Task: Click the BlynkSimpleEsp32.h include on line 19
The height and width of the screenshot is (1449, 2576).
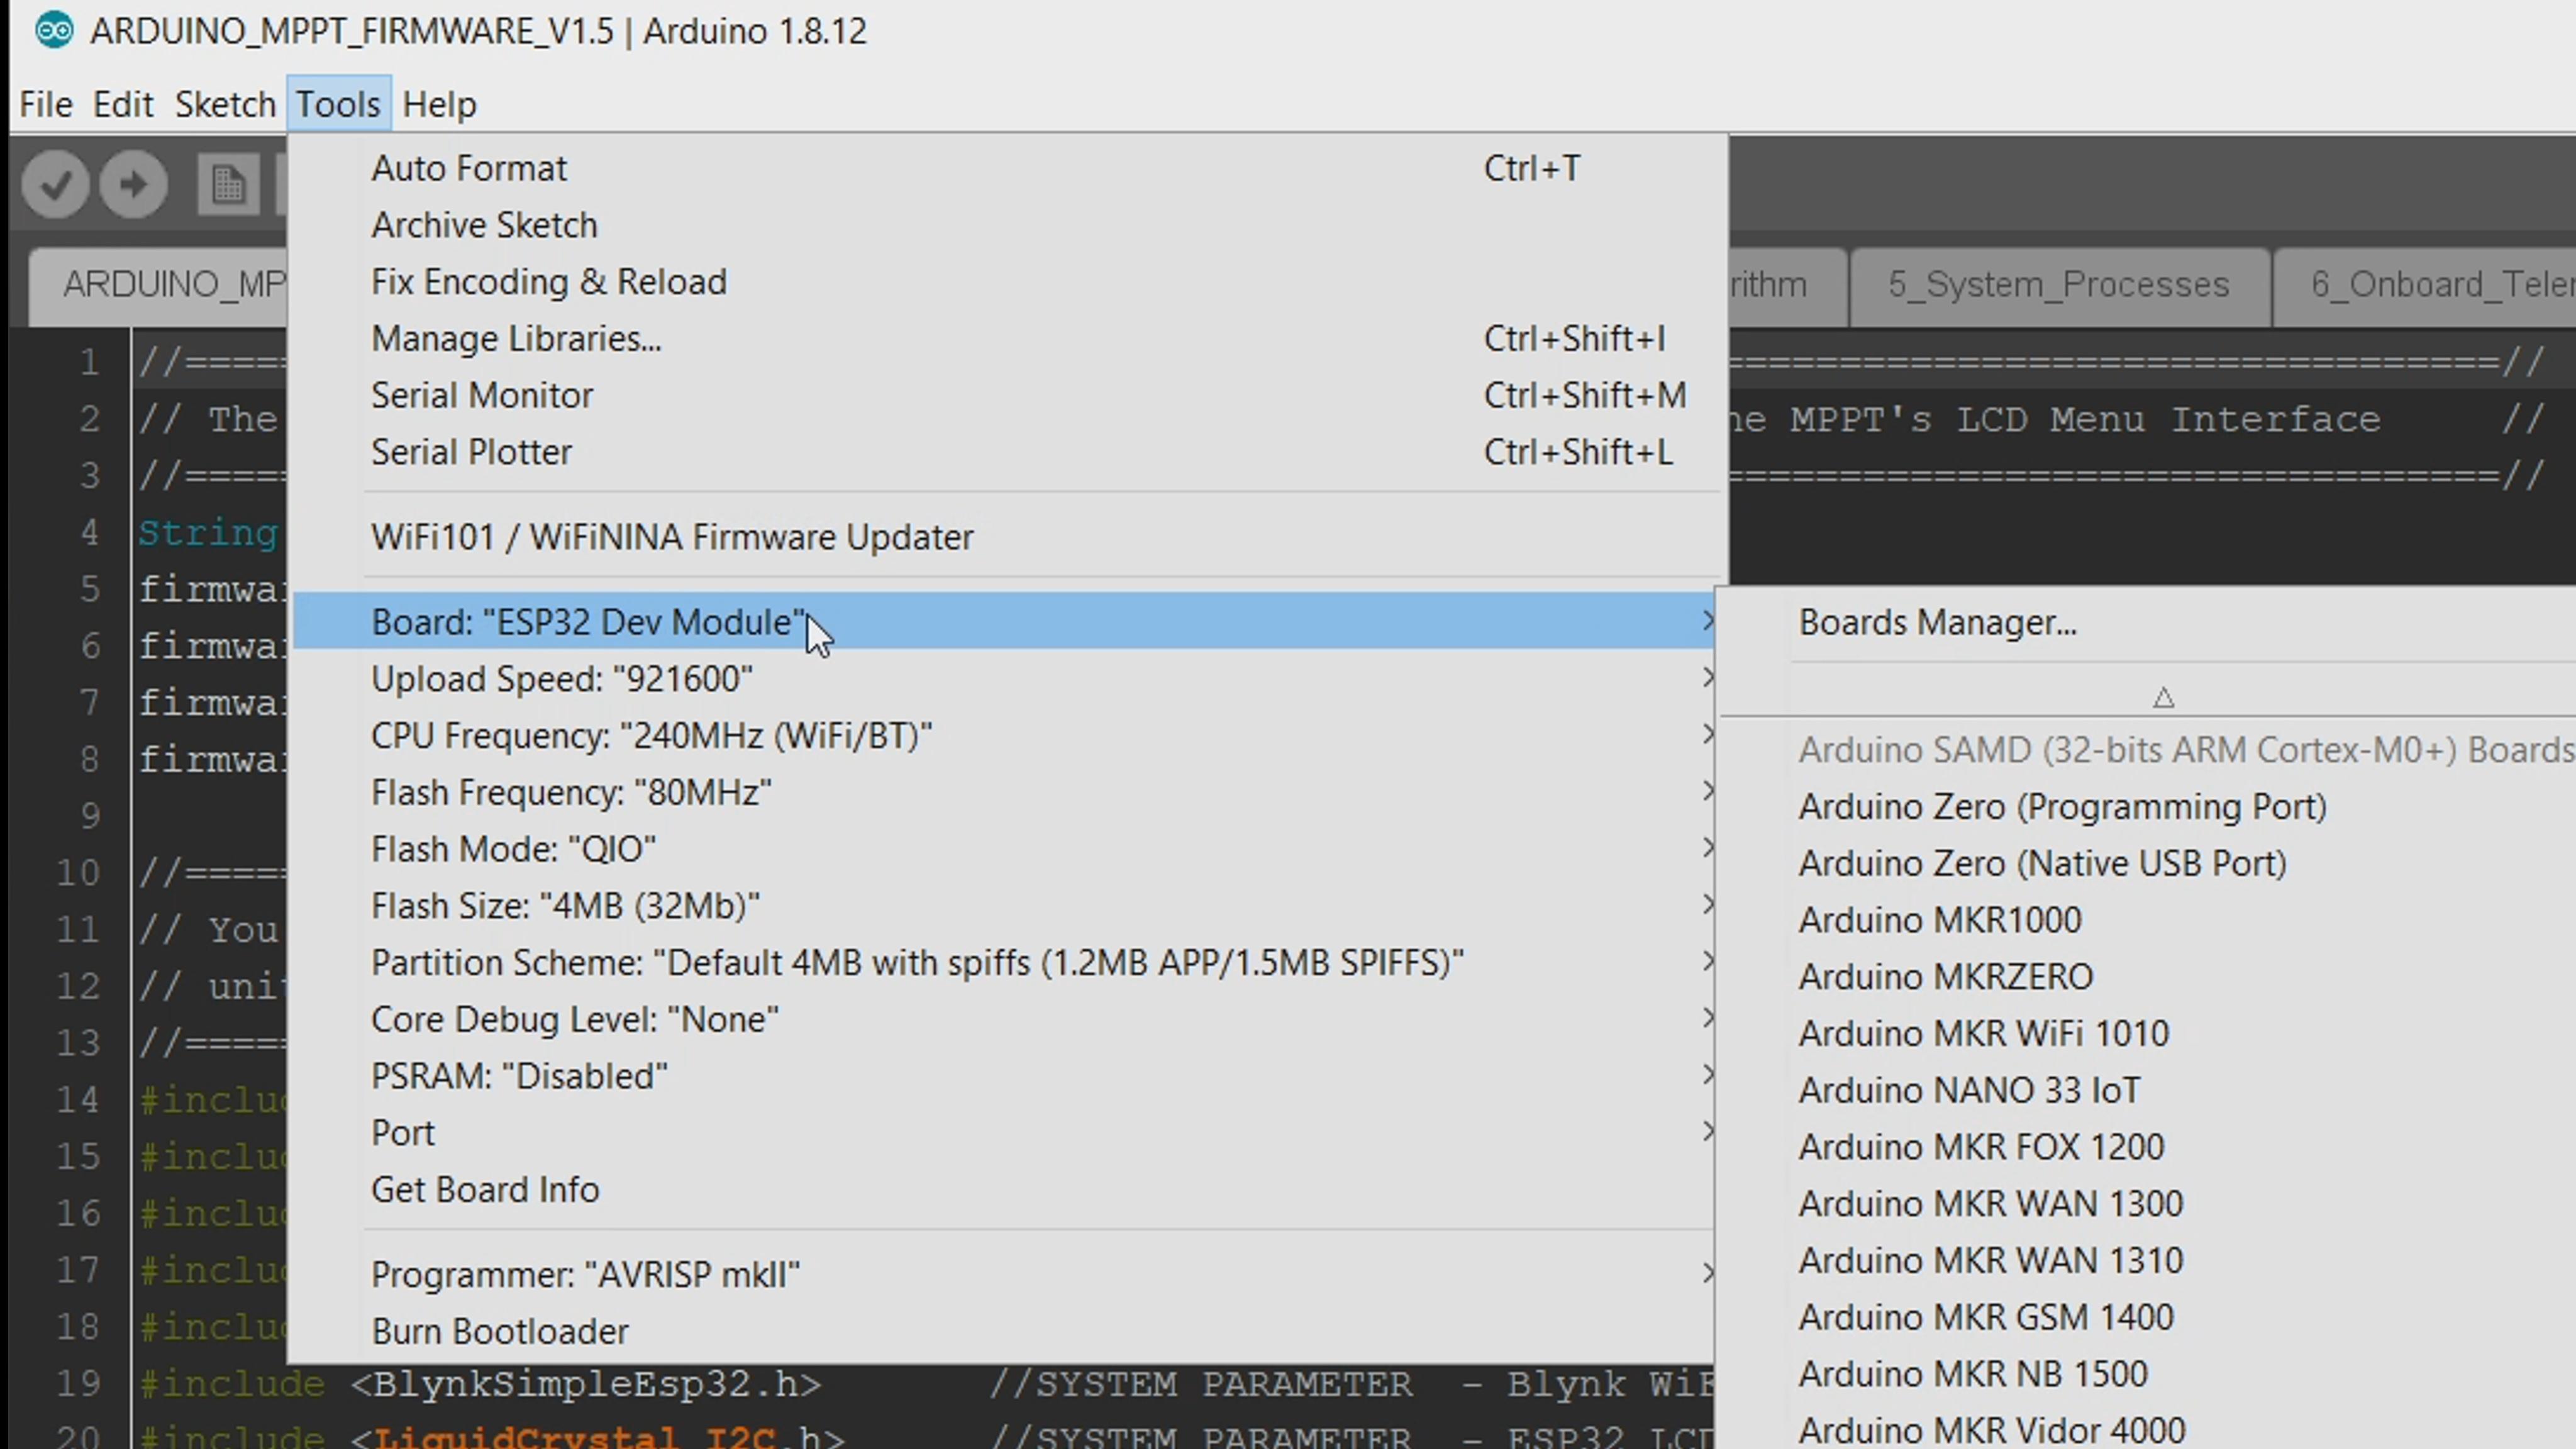Action: [586, 1384]
